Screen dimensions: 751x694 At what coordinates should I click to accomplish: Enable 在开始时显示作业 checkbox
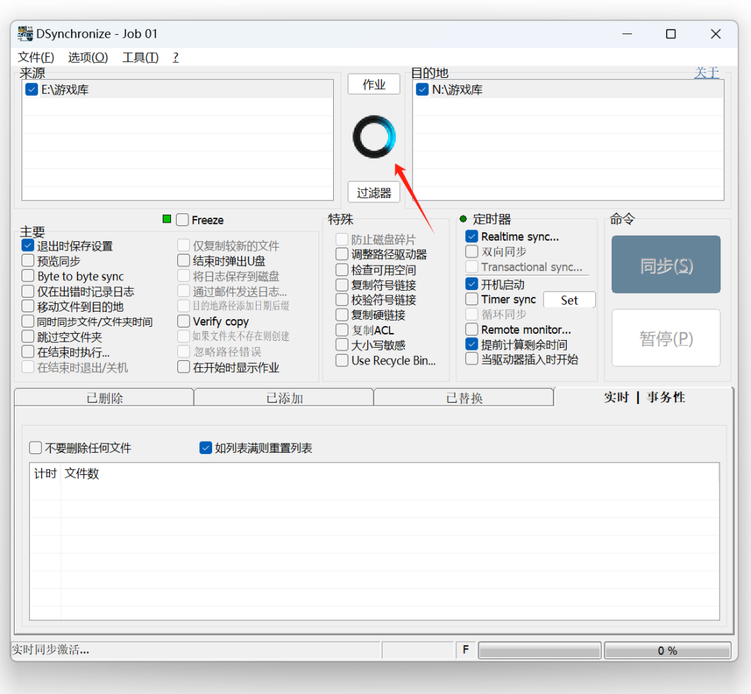click(184, 367)
